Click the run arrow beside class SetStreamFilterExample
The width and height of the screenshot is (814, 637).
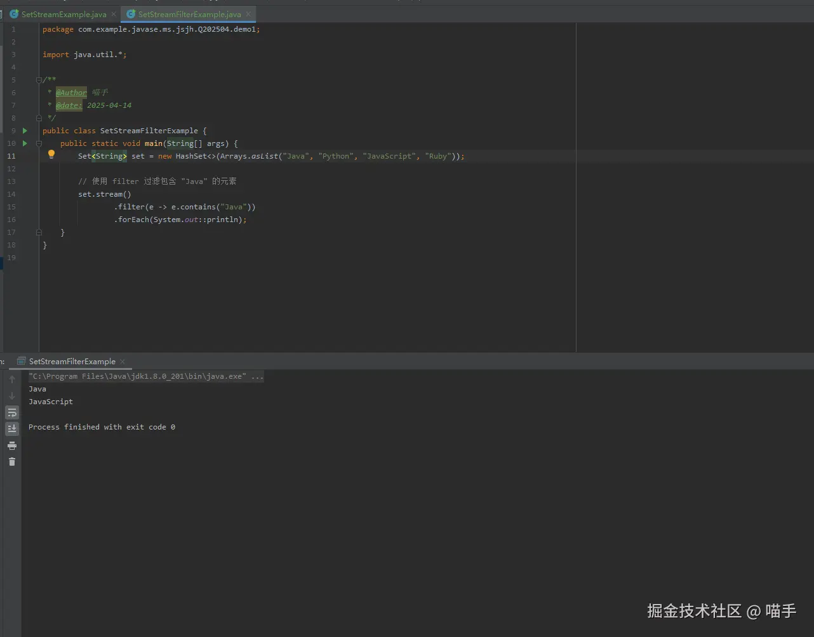coord(25,131)
